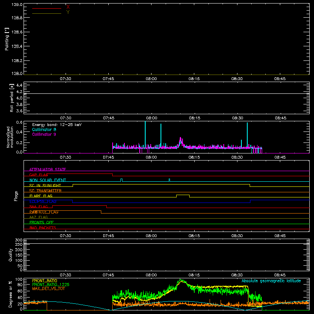314x314 pixels.
Task: Click the white roll period trace line
Action: 166,93
